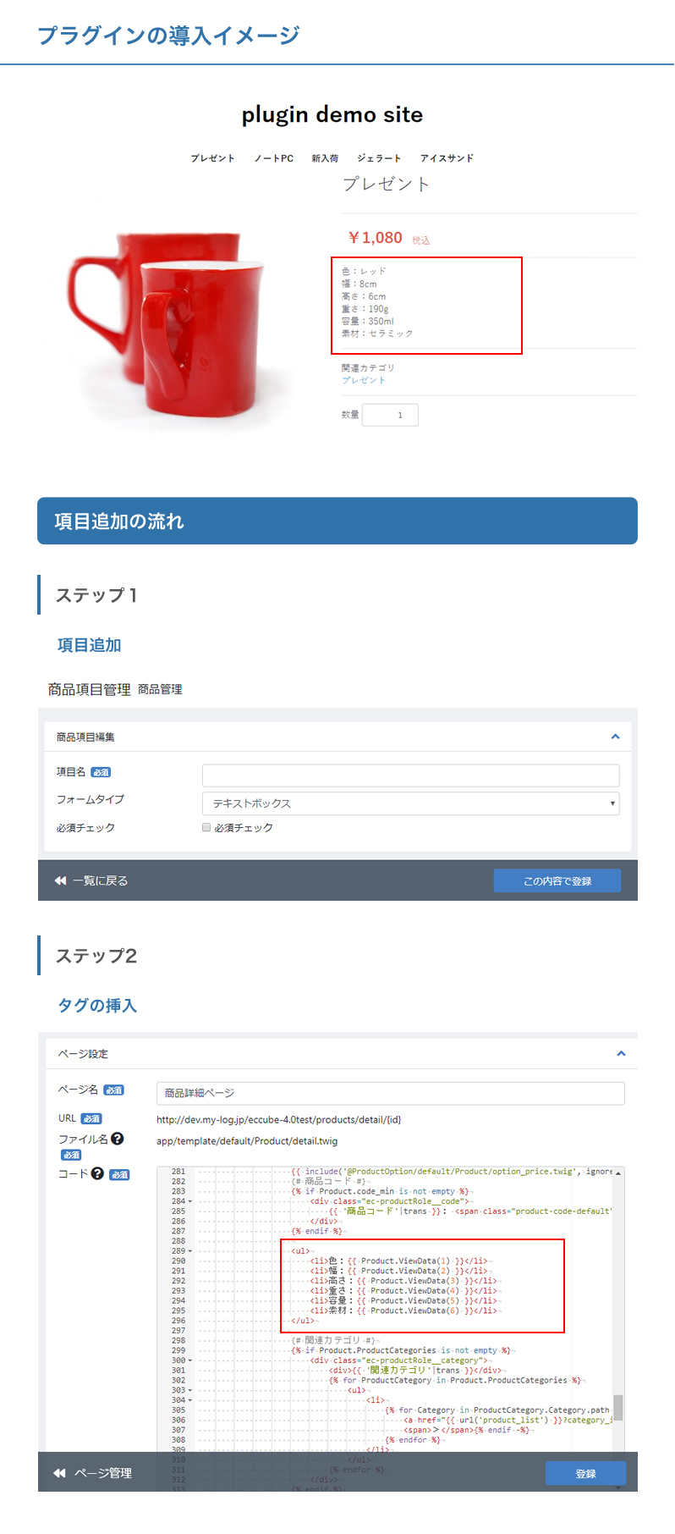Viewport: 675px width, 1534px height.
Task: Open the プレゼント link under 関連カテゴリ
Action: [x=364, y=380]
